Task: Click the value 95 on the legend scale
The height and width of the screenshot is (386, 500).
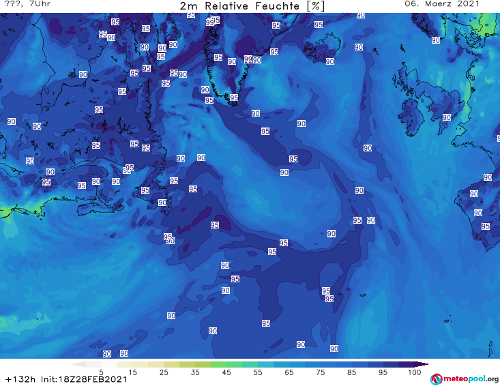Action: 383,372
